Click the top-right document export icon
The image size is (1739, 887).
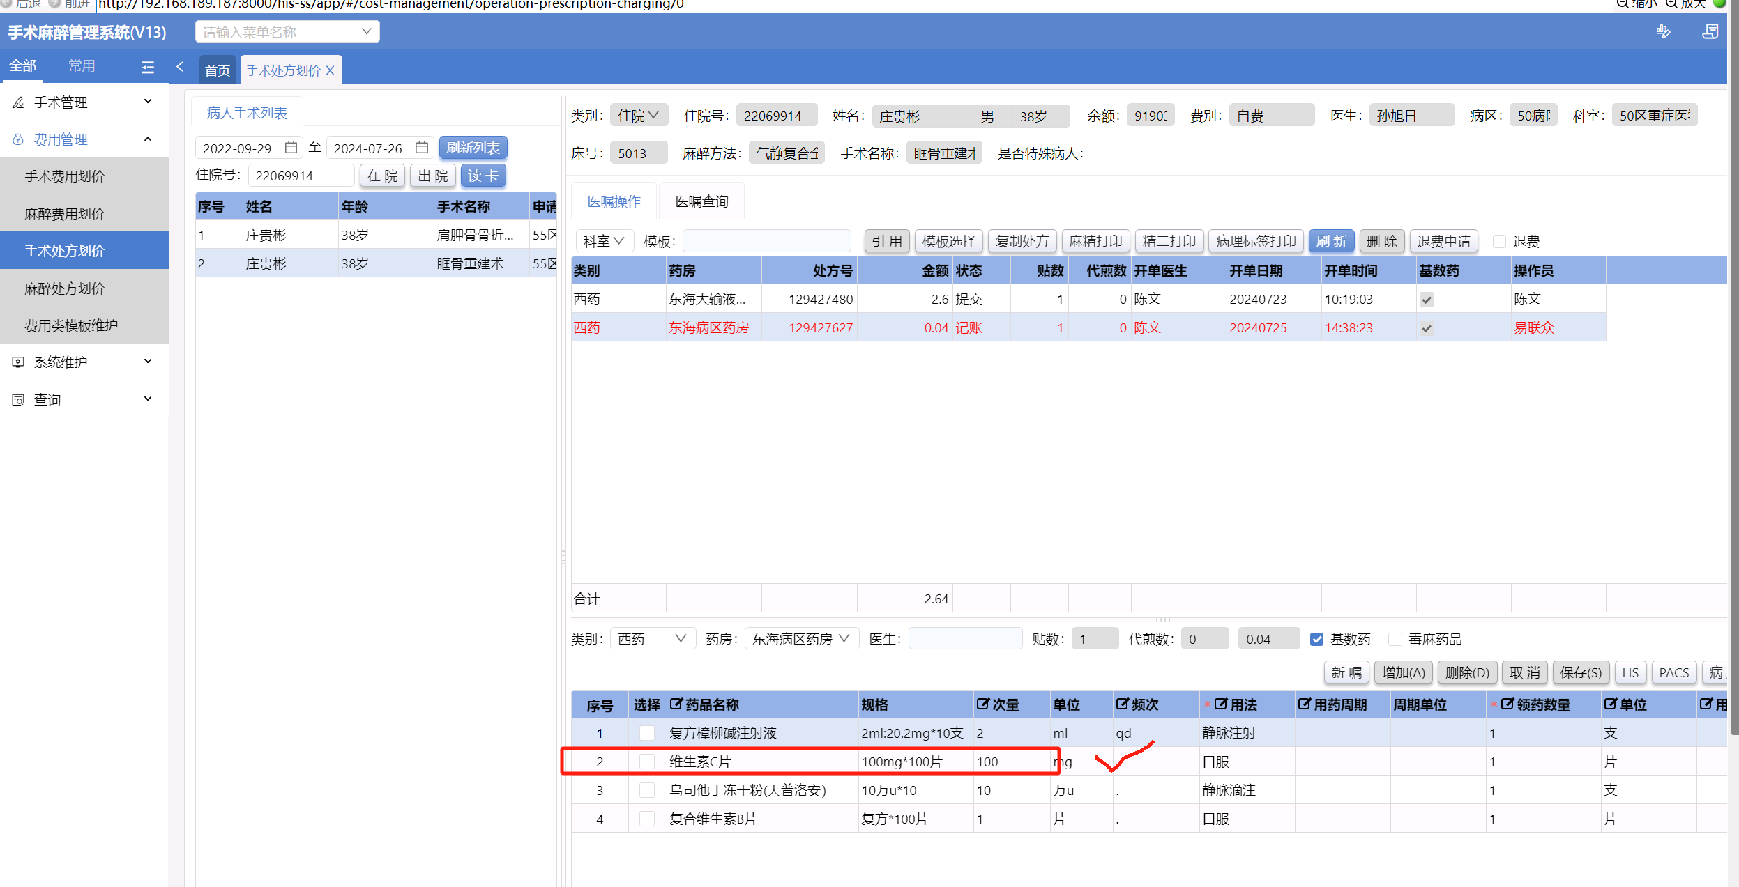[1710, 31]
